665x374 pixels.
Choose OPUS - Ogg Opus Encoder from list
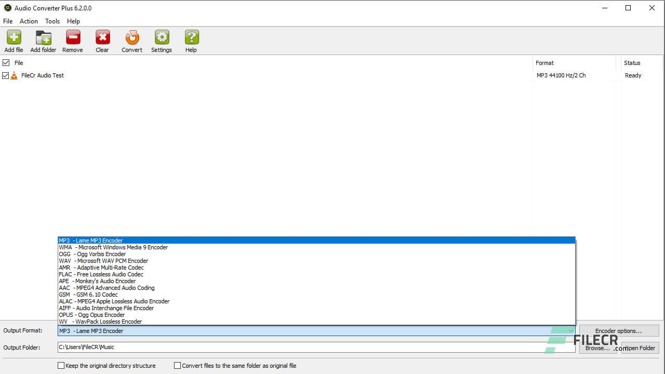(91, 315)
